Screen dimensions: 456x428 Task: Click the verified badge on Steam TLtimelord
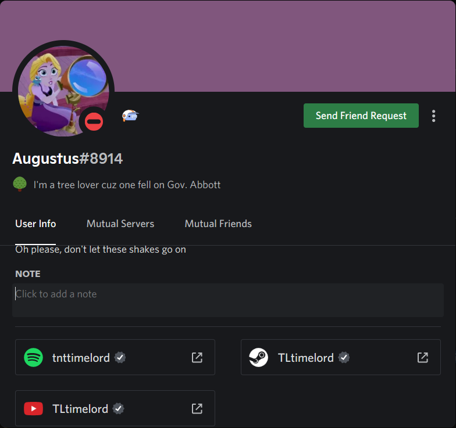(344, 358)
